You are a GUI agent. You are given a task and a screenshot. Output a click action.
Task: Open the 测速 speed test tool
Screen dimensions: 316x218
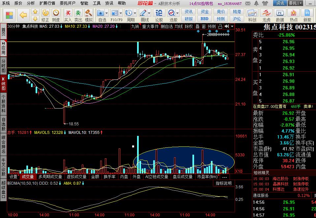[x=56, y=15]
